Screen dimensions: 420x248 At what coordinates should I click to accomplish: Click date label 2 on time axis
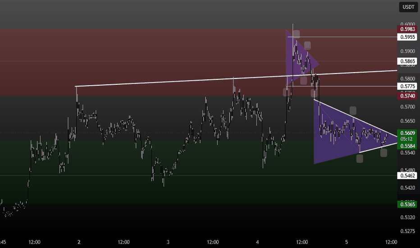point(79,242)
